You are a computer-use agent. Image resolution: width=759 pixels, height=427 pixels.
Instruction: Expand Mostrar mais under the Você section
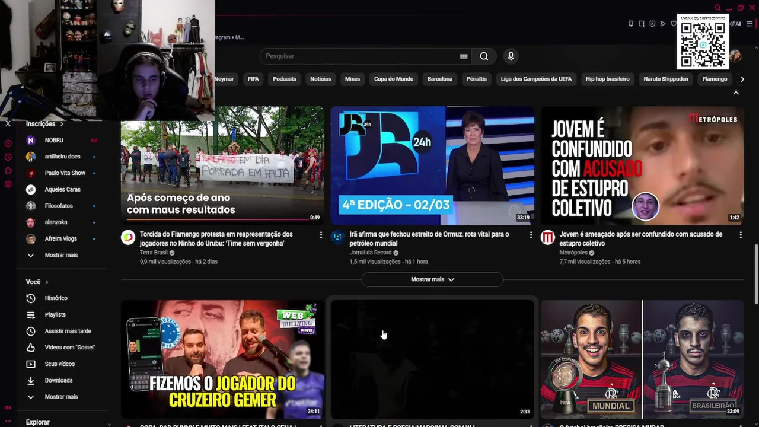coord(61,397)
